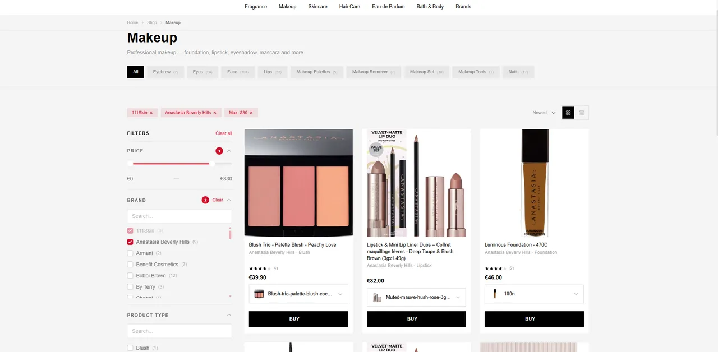Select the Face category tab
Screen dimensions: 718x352
click(x=238, y=72)
